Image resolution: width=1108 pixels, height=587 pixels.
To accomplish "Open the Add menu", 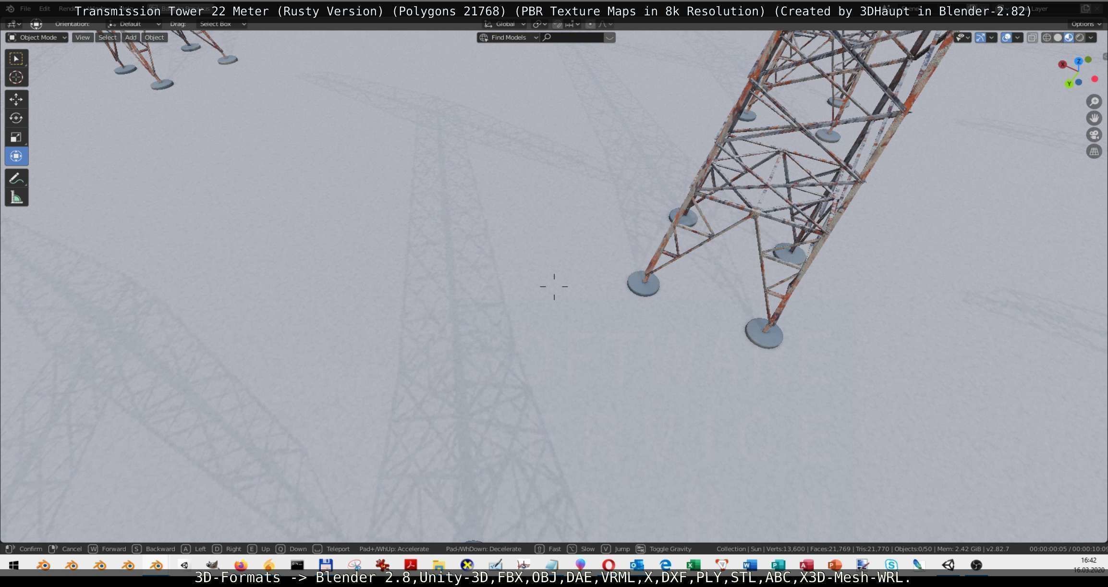I will click(131, 37).
